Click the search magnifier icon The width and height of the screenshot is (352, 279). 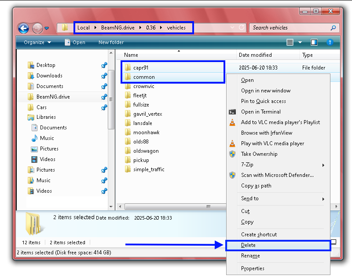[334, 28]
